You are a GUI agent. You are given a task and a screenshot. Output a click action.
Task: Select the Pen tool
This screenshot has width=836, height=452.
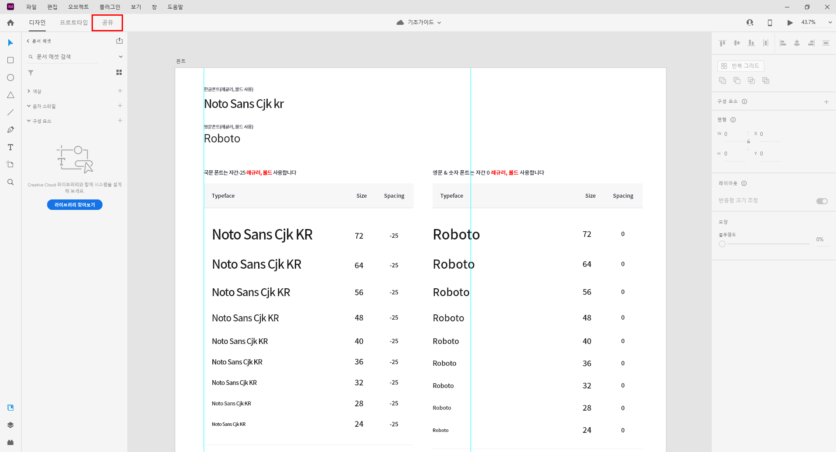[x=10, y=130]
